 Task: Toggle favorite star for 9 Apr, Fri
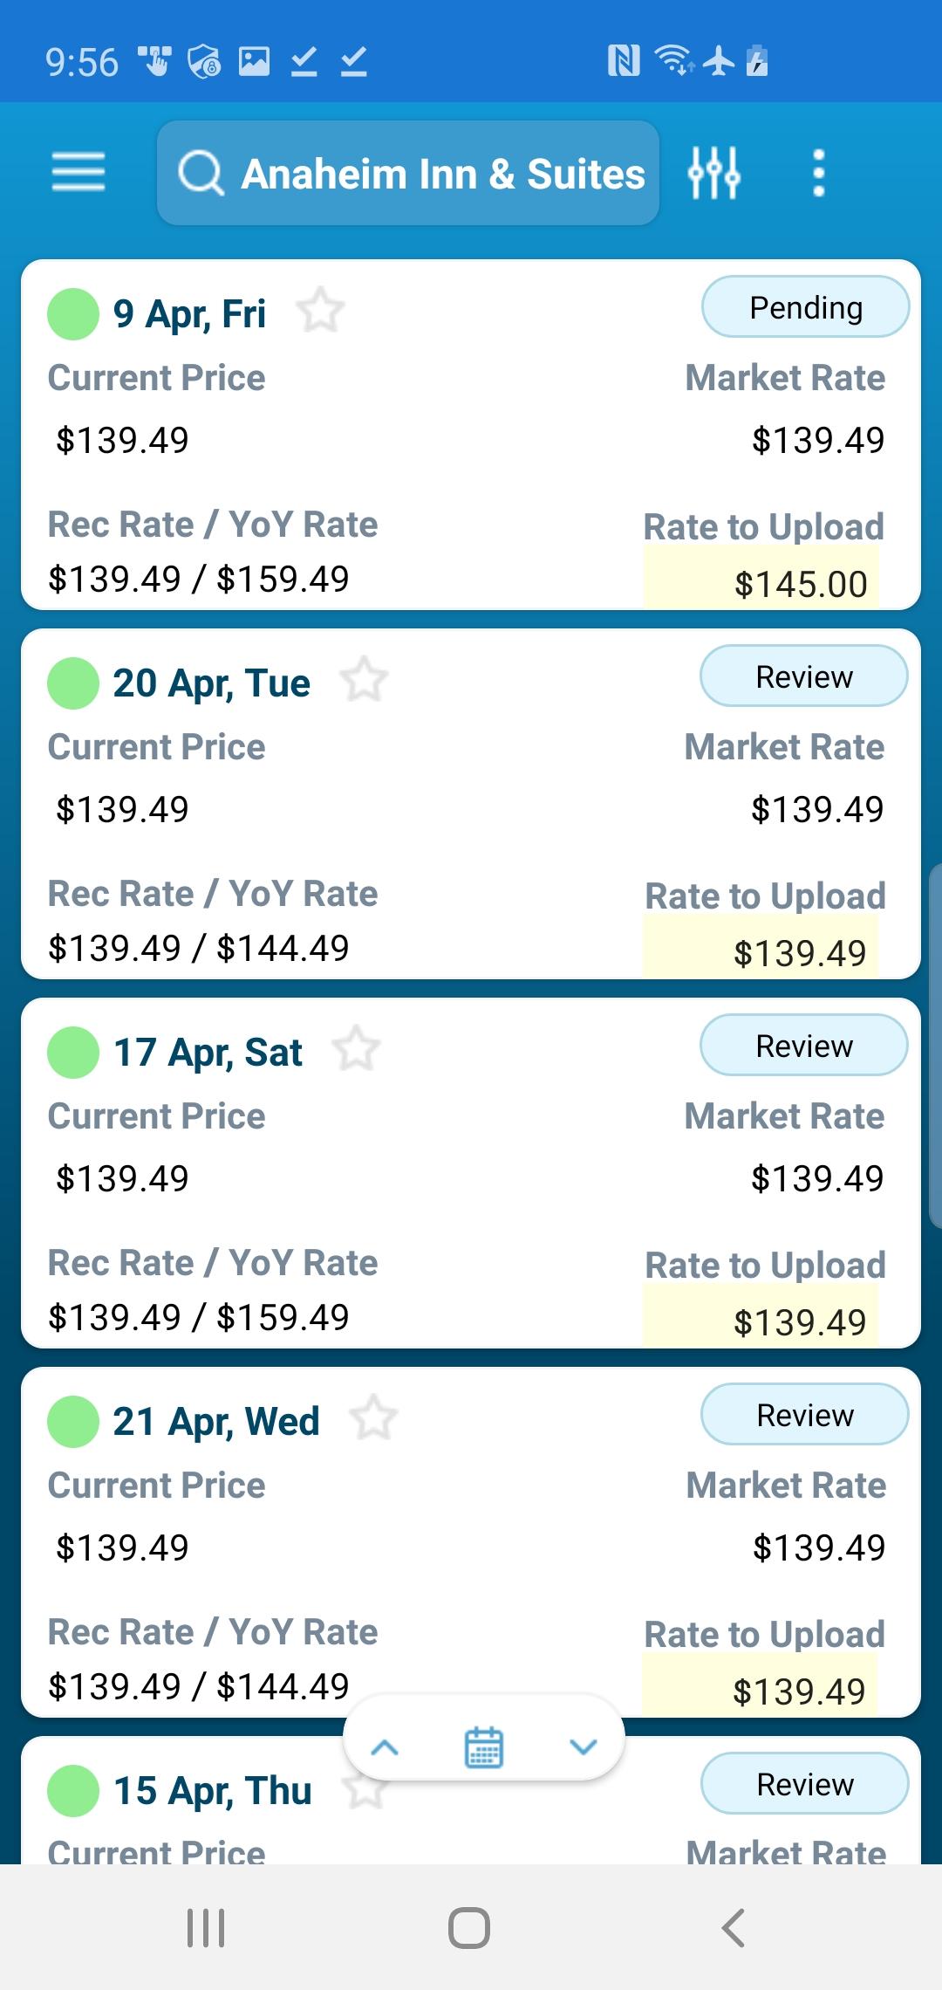click(x=320, y=310)
